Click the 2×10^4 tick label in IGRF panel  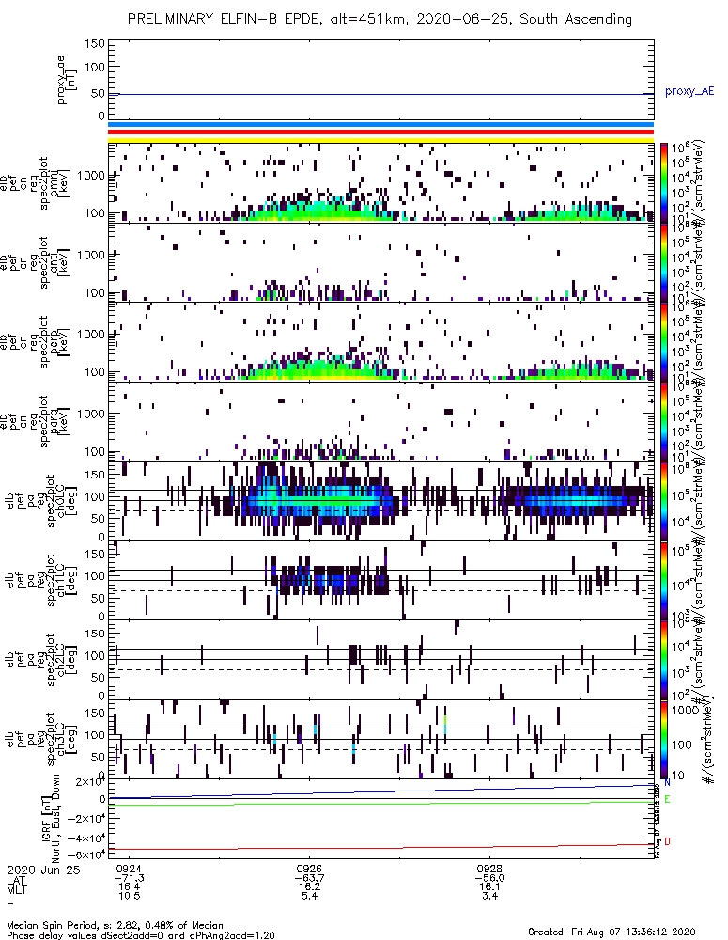[x=90, y=782]
